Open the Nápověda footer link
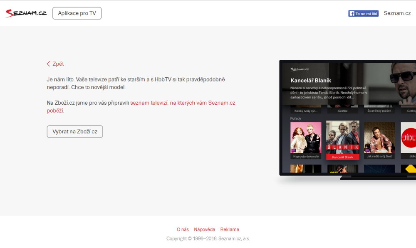Image resolution: width=416 pixels, height=248 pixels. pos(204,229)
